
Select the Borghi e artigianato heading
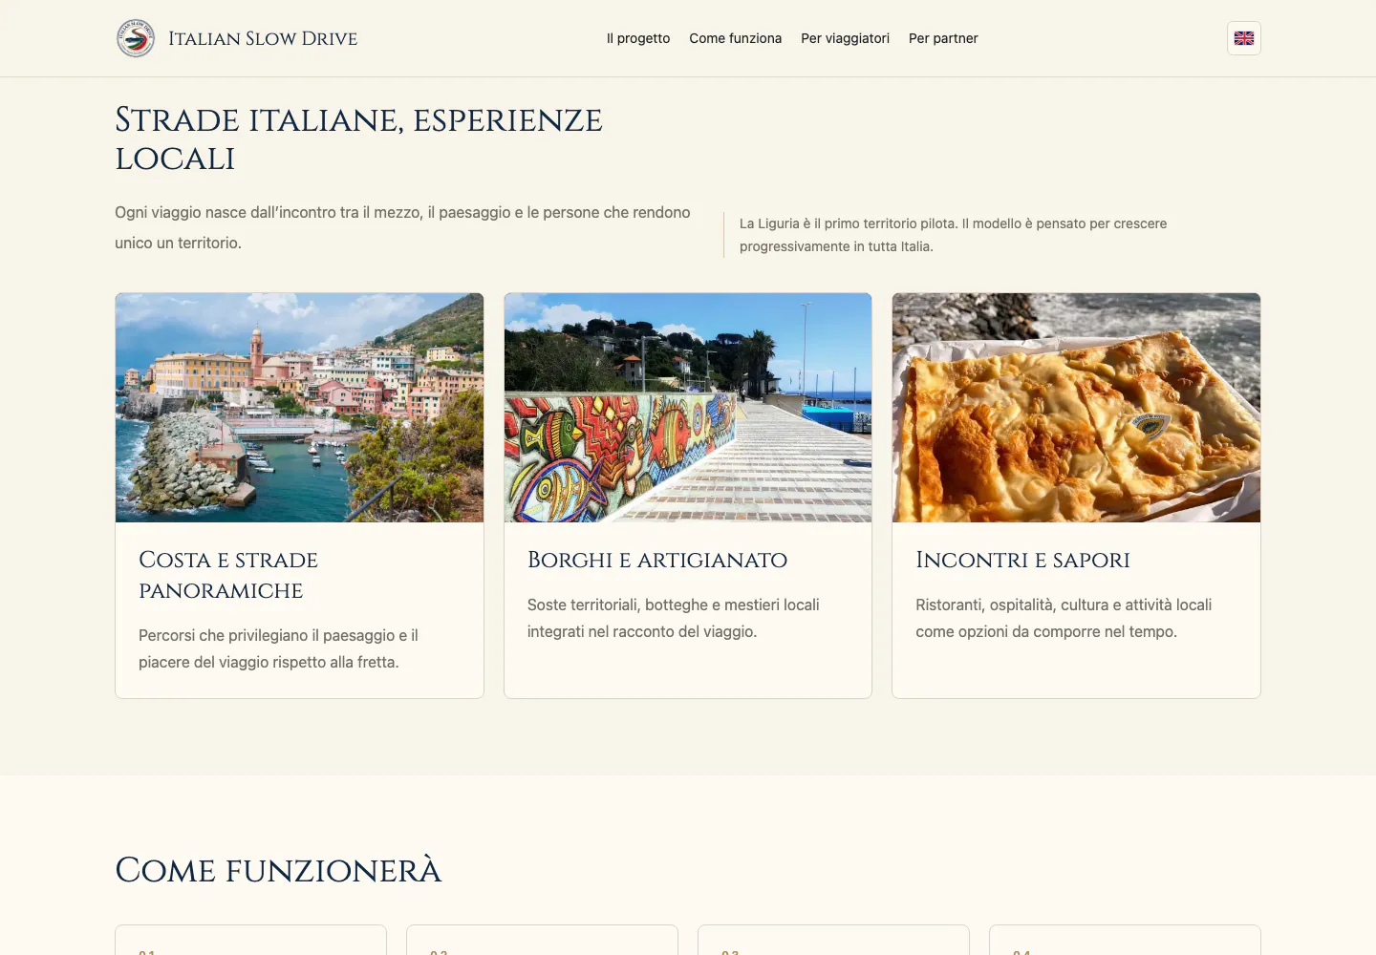pos(657,560)
